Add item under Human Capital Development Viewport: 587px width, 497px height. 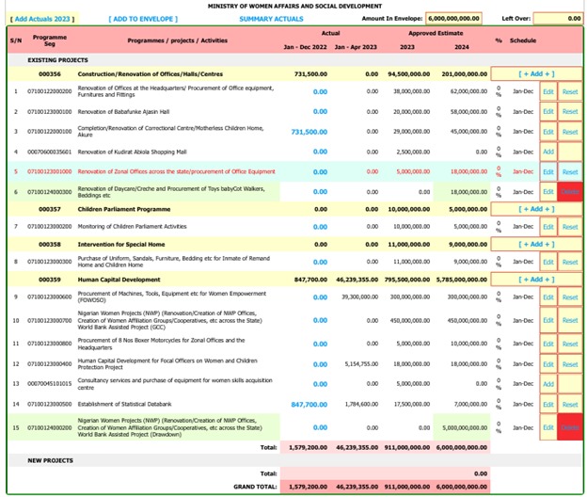click(536, 280)
